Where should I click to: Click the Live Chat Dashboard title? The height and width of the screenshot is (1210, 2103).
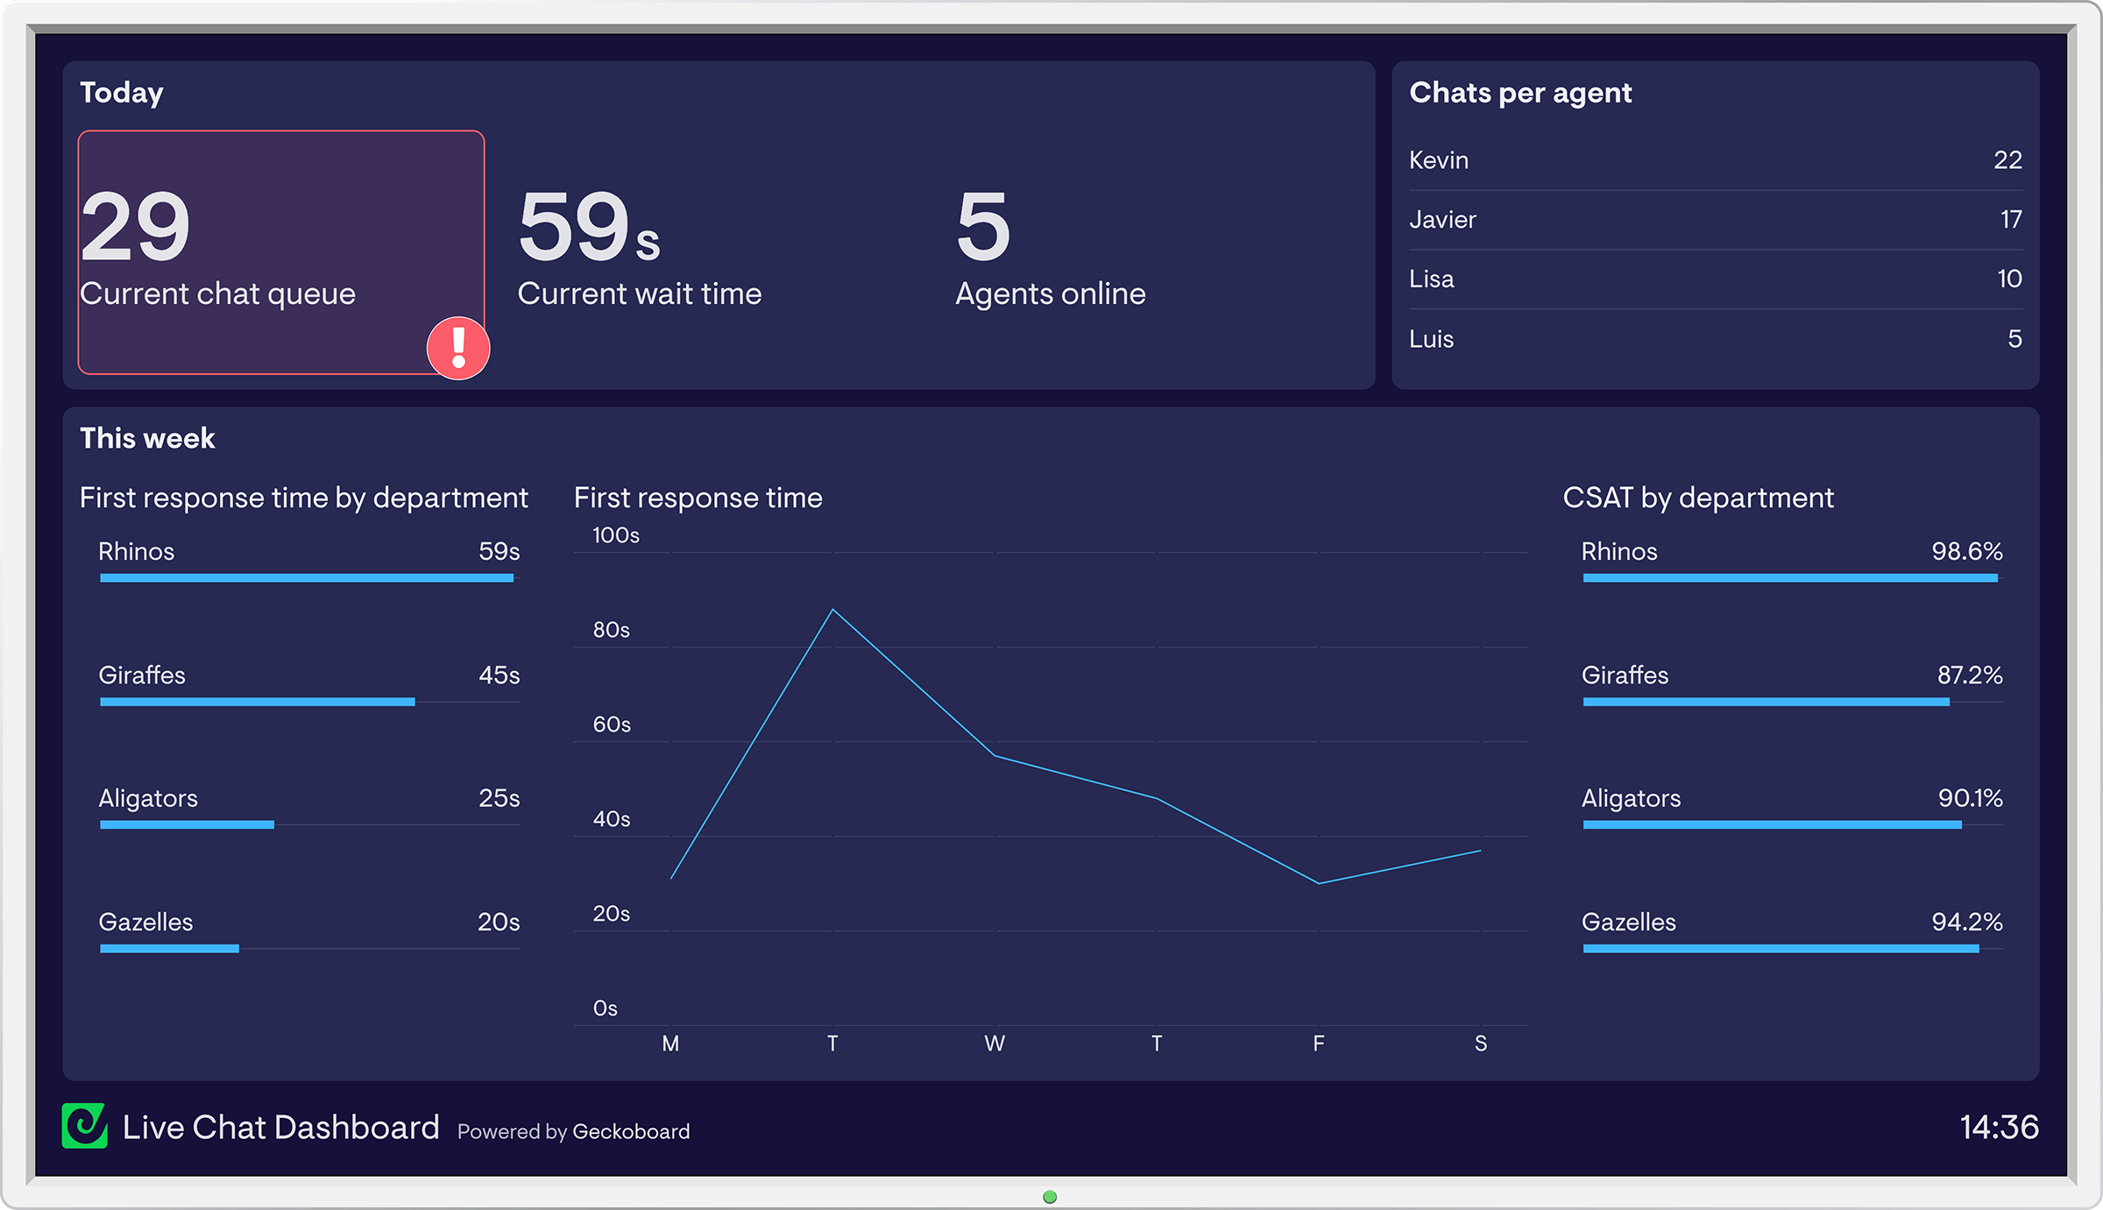click(280, 1127)
